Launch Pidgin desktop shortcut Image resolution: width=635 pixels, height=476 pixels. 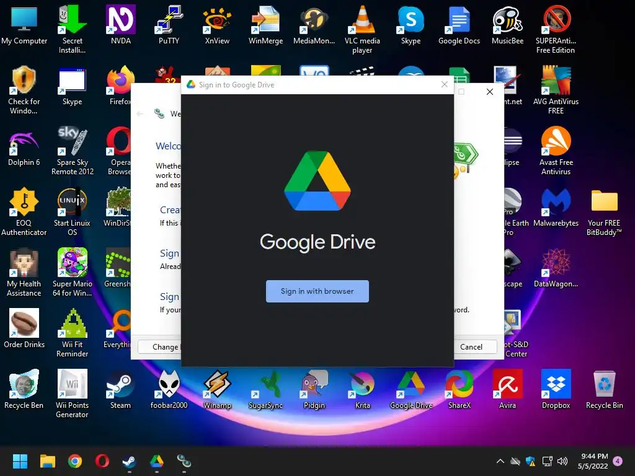314,389
